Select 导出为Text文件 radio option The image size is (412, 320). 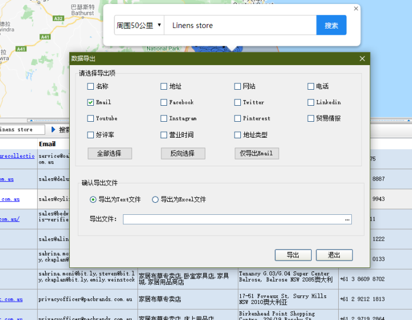(93, 199)
